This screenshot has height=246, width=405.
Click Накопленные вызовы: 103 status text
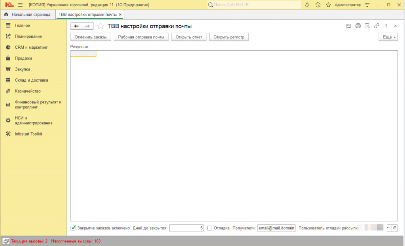[76, 241]
